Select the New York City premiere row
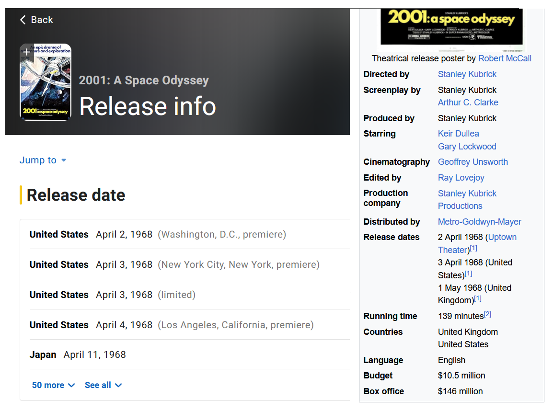 [x=189, y=264]
